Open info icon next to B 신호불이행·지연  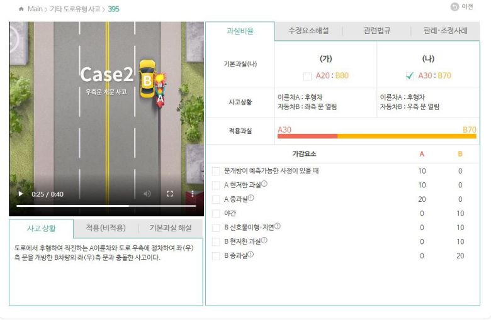[x=278, y=226]
